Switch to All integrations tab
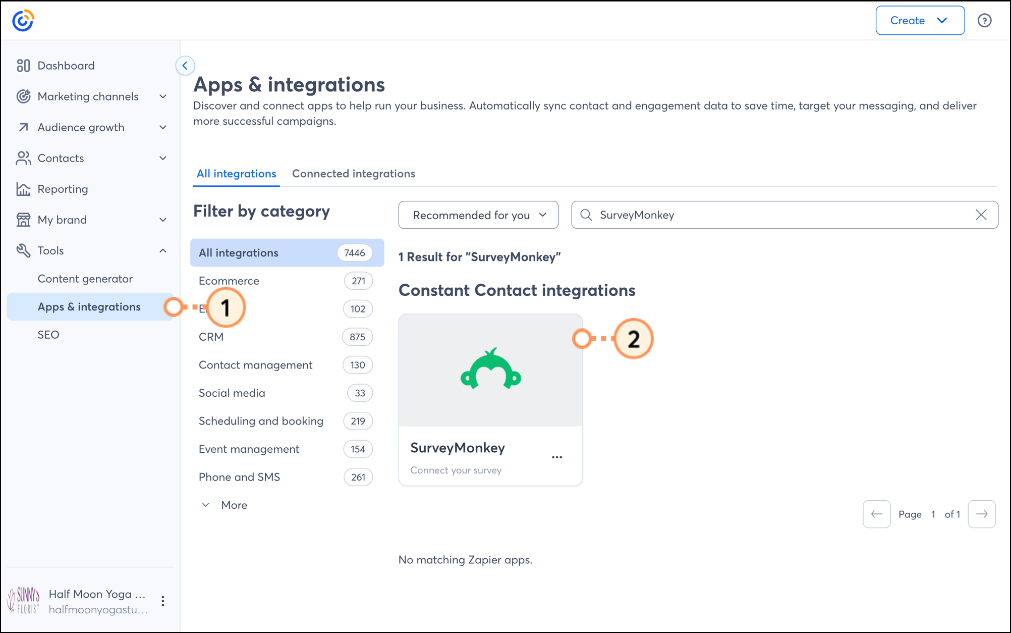This screenshot has height=633, width=1011. [x=236, y=174]
